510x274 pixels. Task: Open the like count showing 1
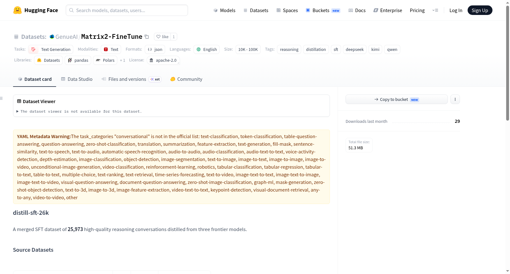tap(174, 37)
